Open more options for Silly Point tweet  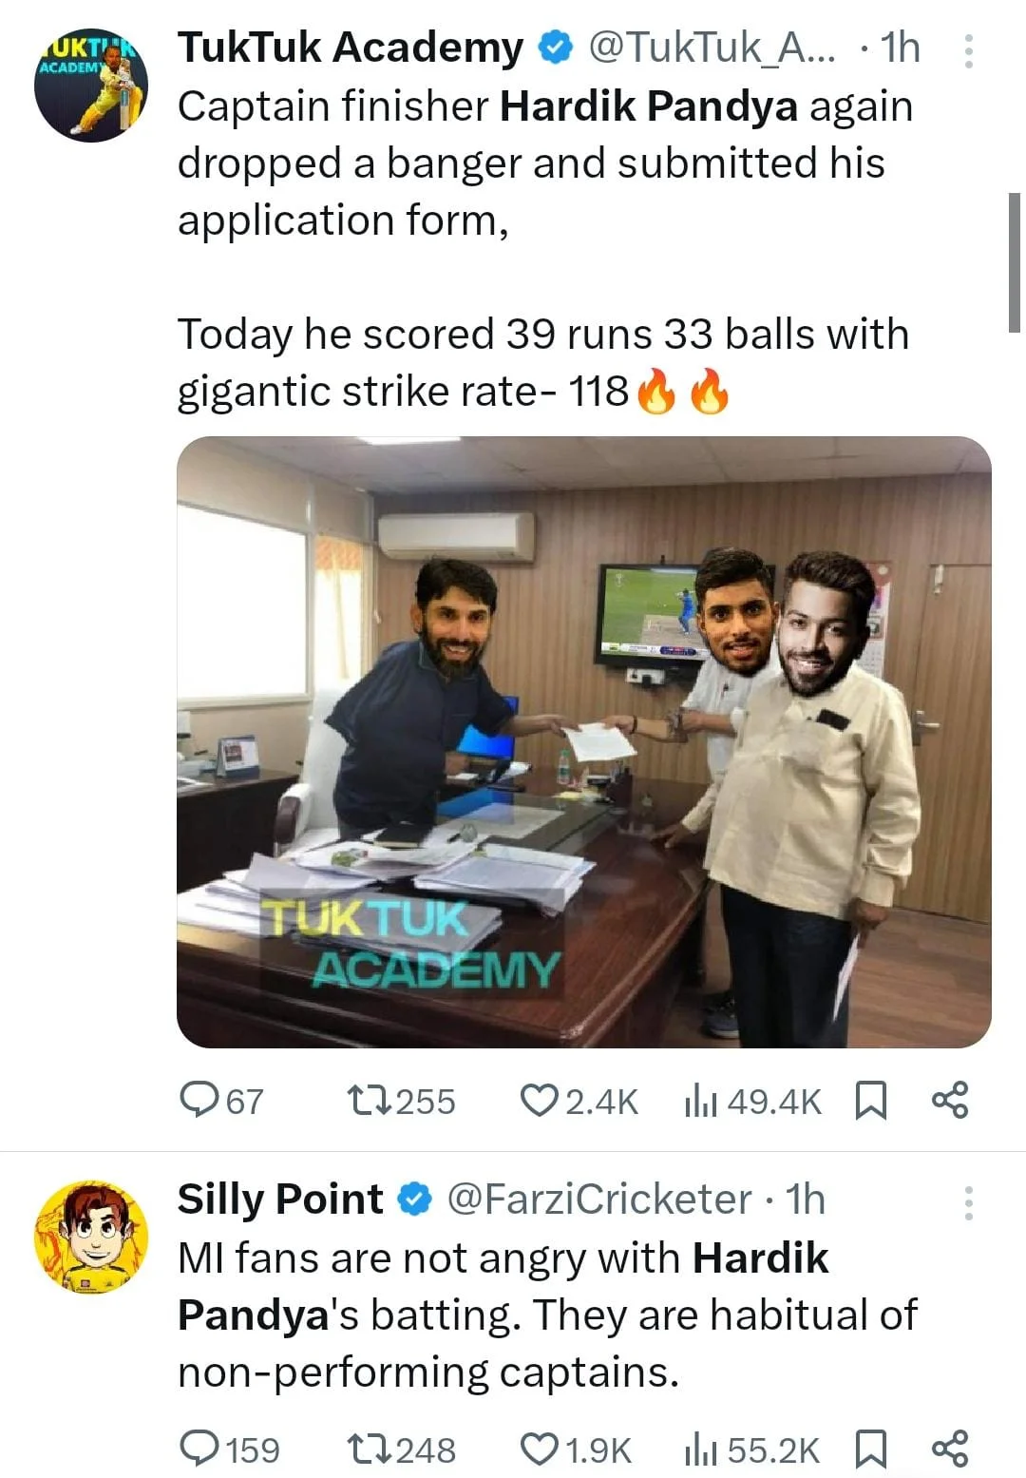968,1203
